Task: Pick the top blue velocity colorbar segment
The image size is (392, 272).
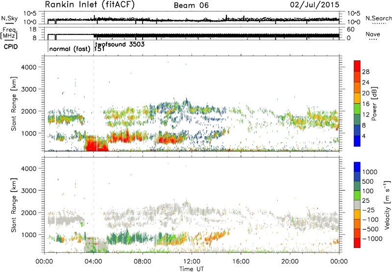Action: tap(357, 167)
